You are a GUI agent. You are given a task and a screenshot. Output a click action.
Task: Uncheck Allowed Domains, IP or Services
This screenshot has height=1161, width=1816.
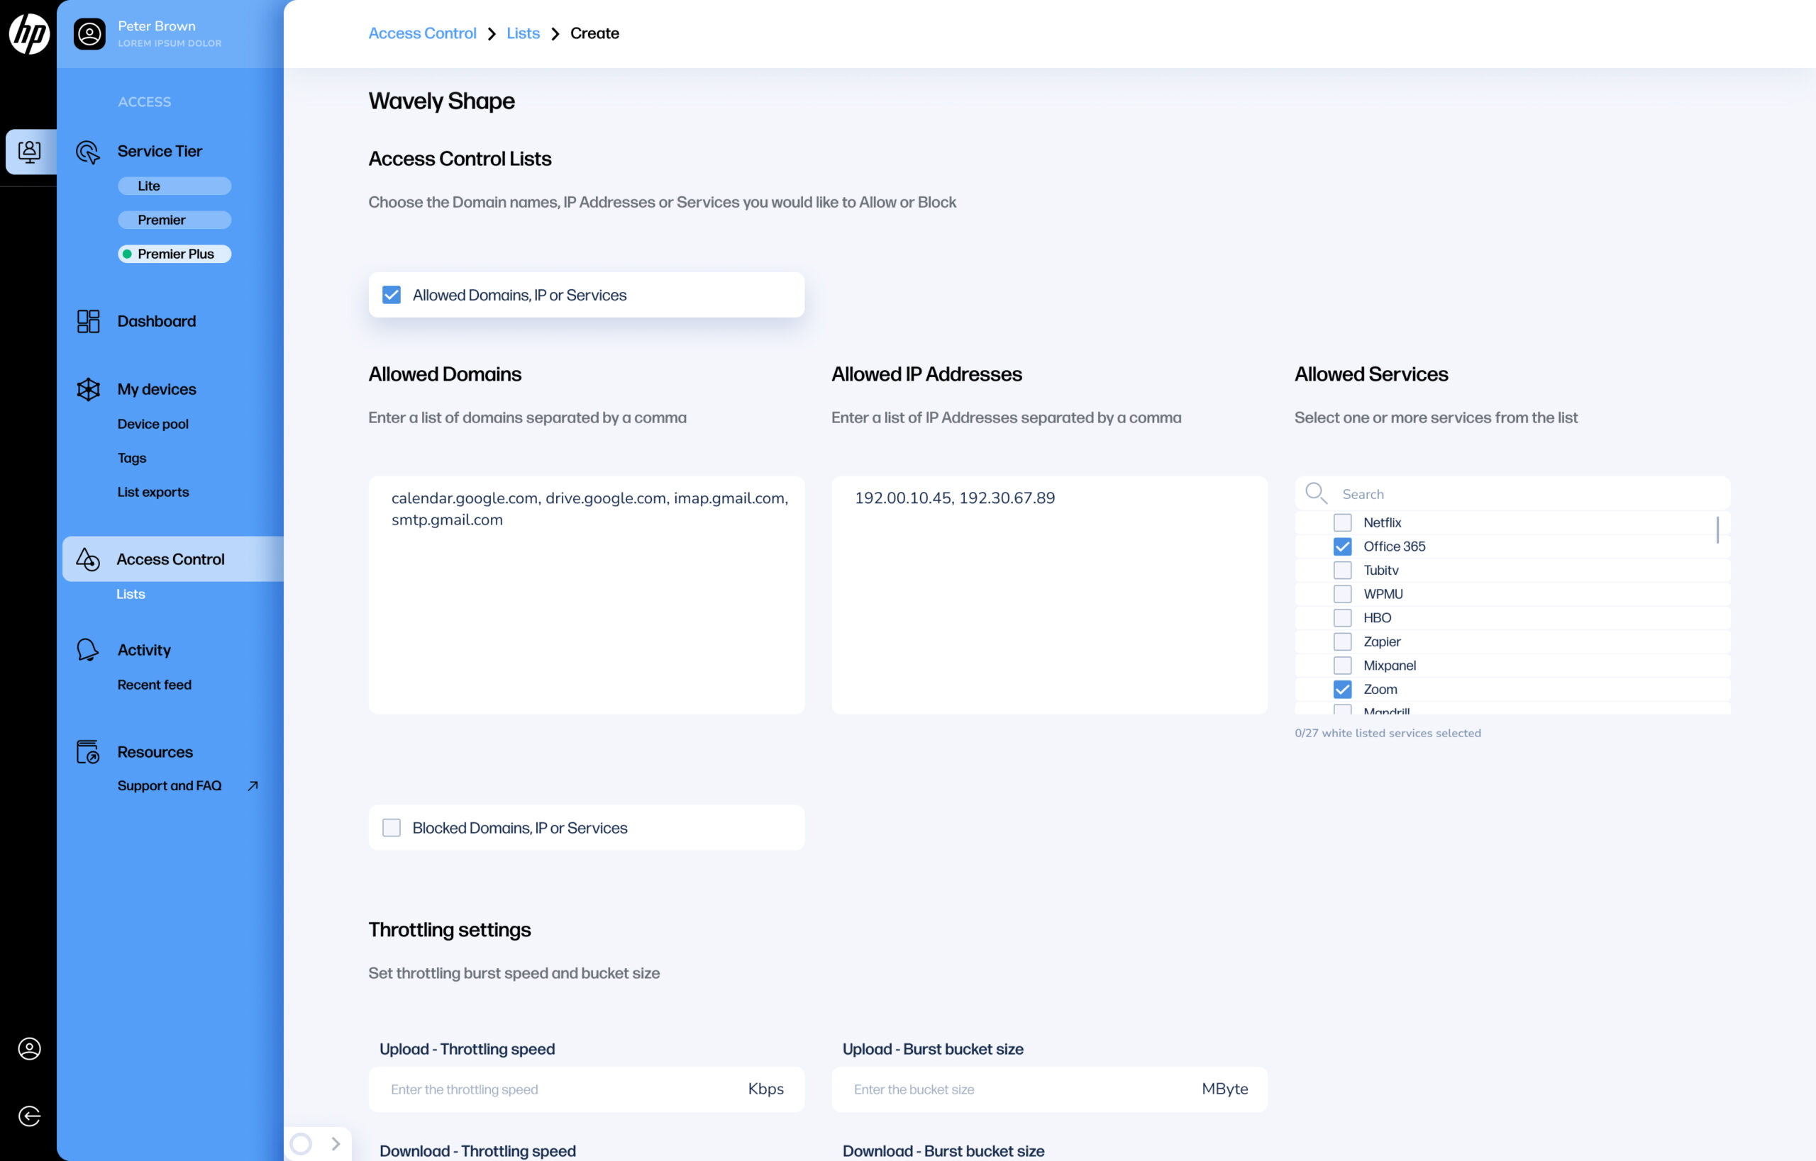click(391, 295)
